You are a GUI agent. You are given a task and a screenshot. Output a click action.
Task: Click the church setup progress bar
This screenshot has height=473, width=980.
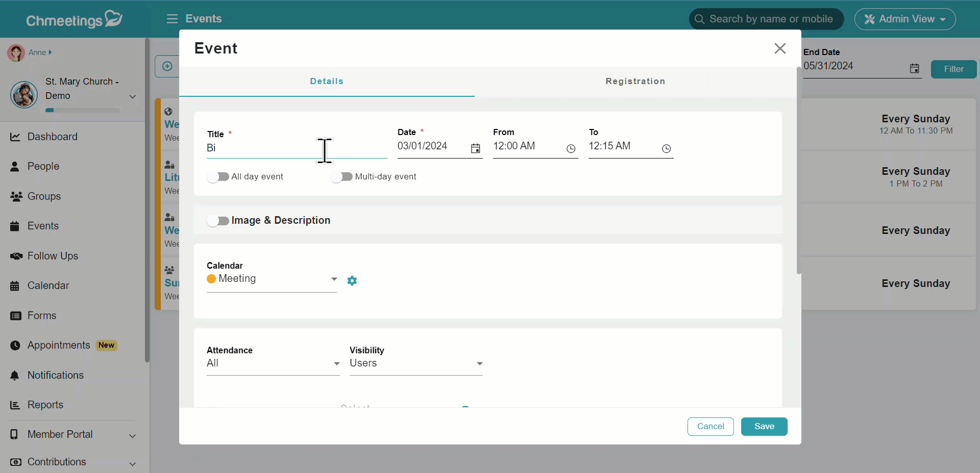[x=83, y=110]
